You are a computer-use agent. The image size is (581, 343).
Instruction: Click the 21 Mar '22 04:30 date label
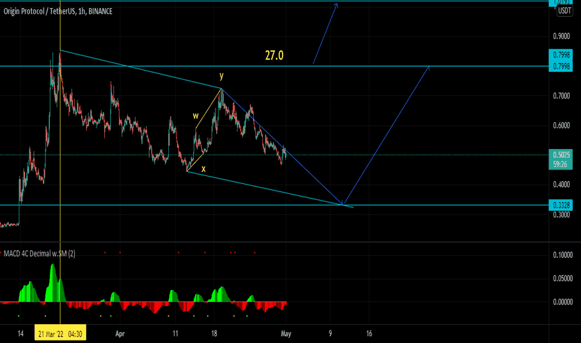(x=60, y=334)
